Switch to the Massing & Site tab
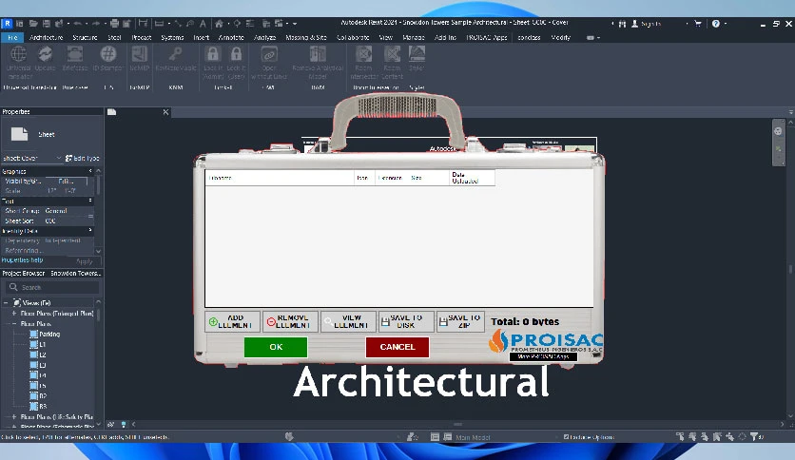 coord(306,37)
